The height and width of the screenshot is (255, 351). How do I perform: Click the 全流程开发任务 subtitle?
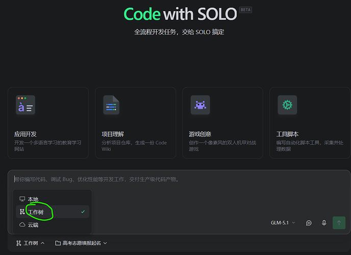click(x=179, y=32)
